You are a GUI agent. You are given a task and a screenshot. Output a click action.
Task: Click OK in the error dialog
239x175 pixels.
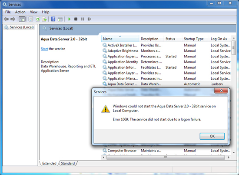pos(212,136)
